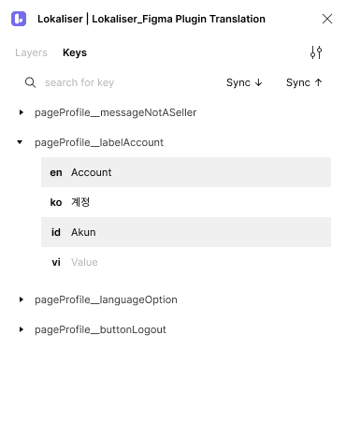The height and width of the screenshot is (437, 346).
Task: Open the filter settings sliders icon
Action: [316, 52]
